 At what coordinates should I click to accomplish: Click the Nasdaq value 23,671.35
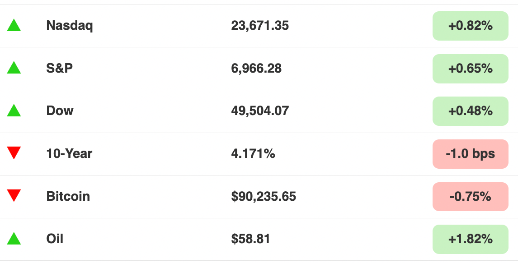coord(260,26)
